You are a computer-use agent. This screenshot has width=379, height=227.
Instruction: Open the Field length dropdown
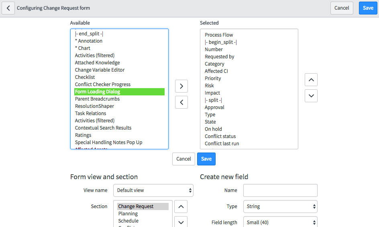coord(280,223)
